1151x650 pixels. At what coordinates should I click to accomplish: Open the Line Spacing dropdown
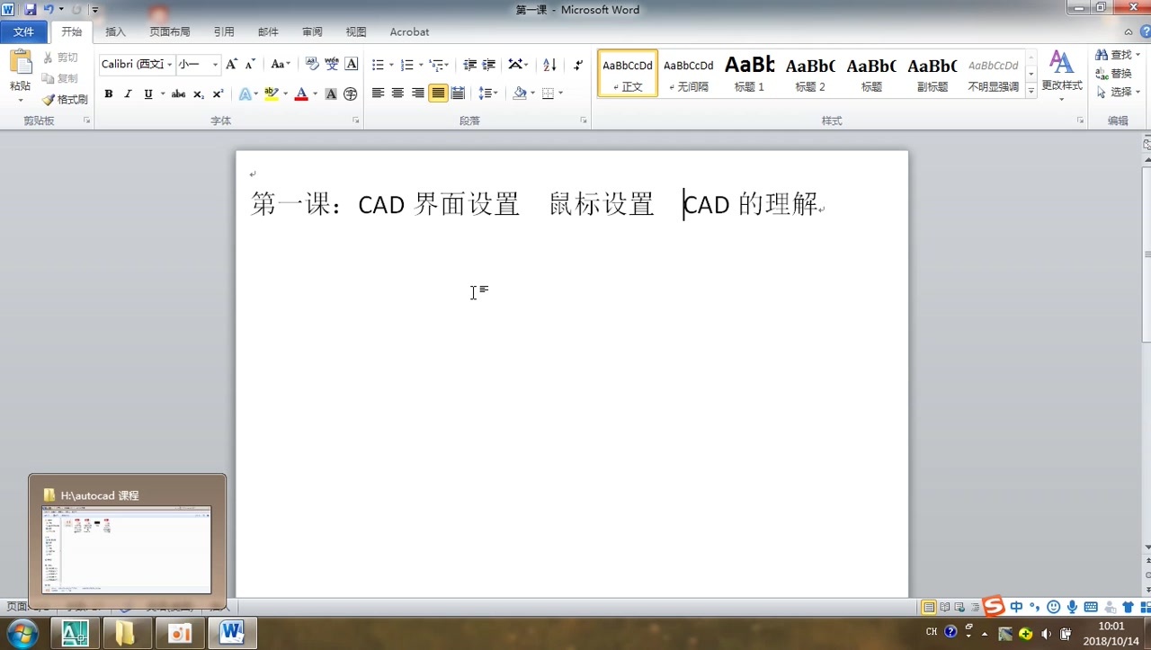point(487,93)
